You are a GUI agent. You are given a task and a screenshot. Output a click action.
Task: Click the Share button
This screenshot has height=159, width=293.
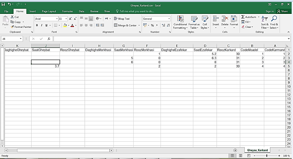pyautogui.click(x=282, y=11)
